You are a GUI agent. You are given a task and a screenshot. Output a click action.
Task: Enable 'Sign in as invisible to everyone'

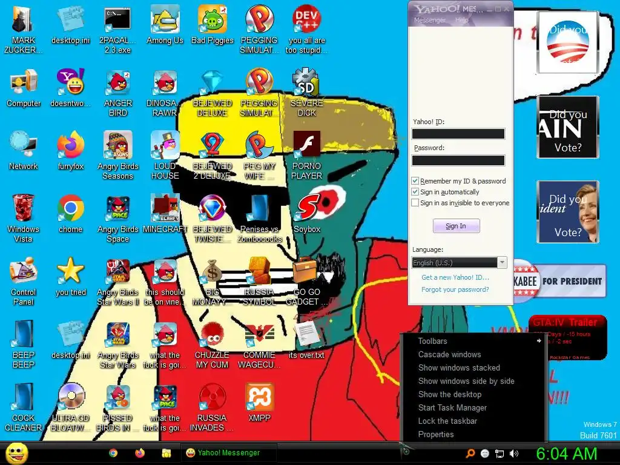tap(415, 203)
